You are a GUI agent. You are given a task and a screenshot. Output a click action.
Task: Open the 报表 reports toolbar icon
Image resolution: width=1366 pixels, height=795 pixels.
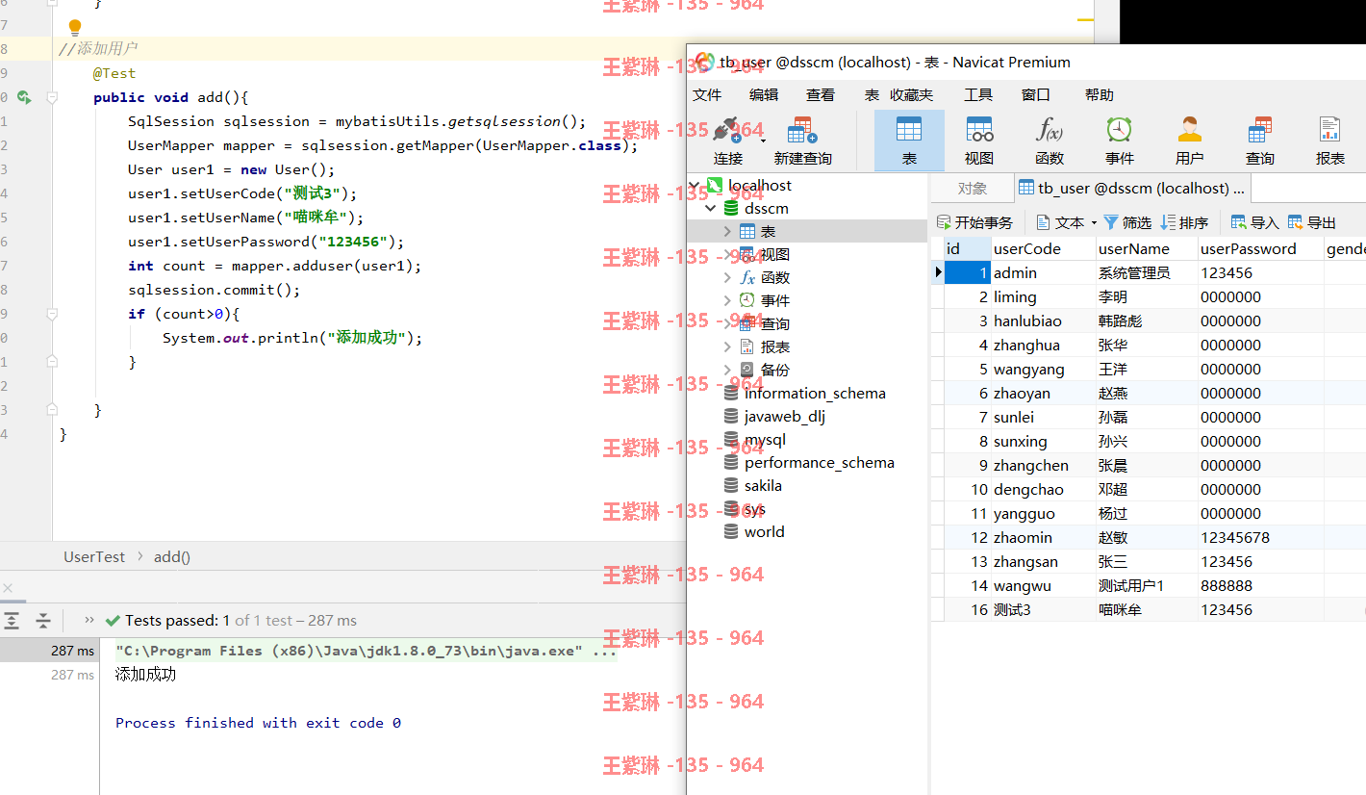1329,130
